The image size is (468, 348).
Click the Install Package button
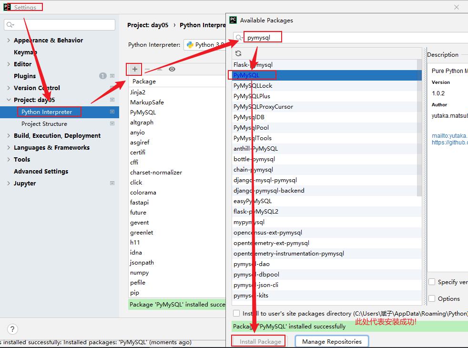coord(258,341)
